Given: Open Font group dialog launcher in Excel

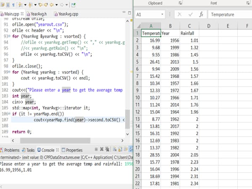Looking at the screenshot, I should click(248, 3).
